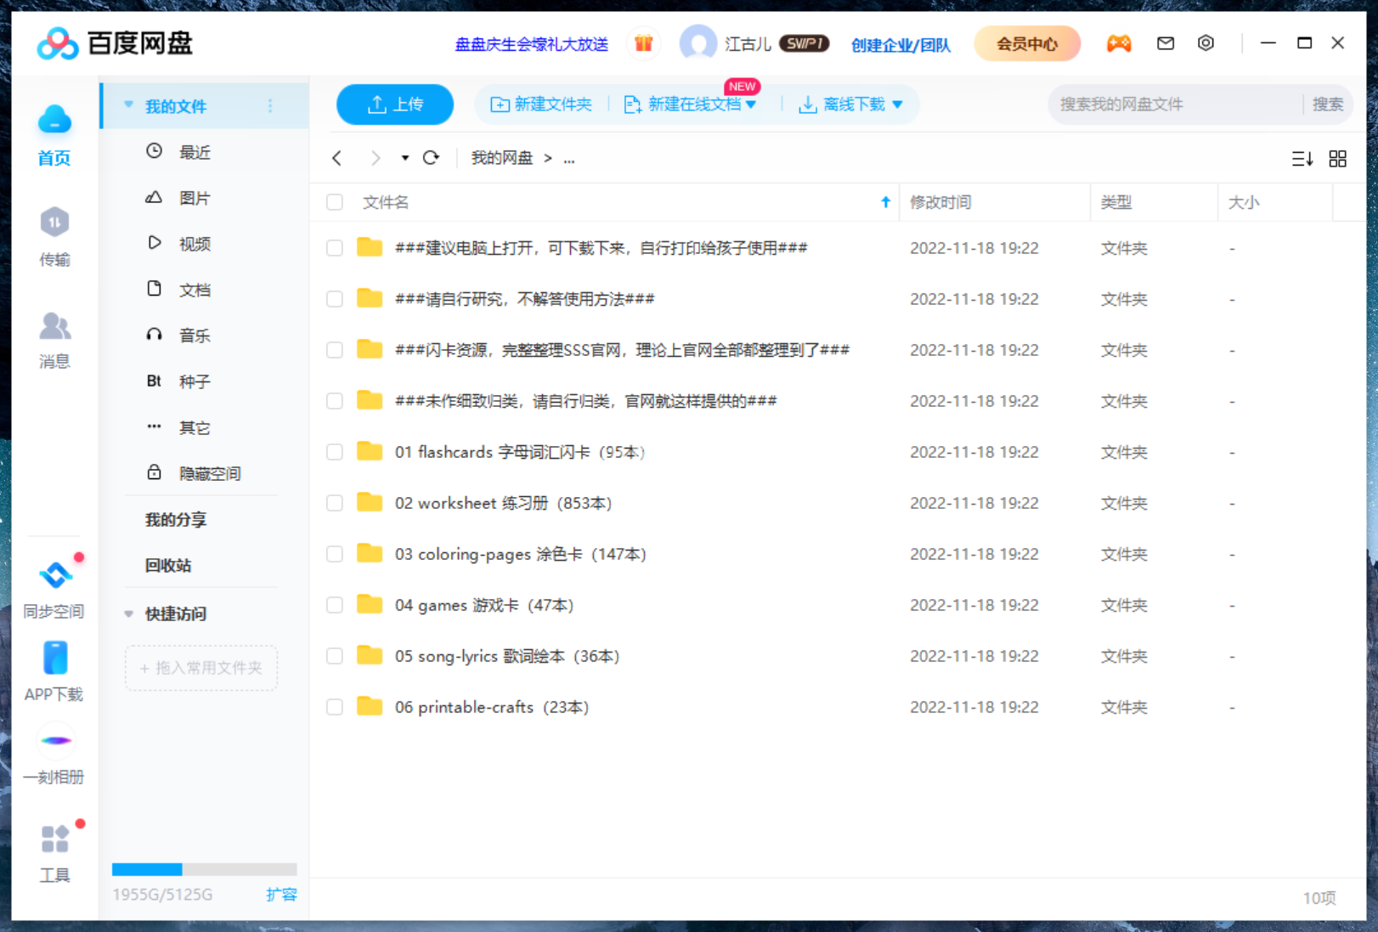Screen dimensions: 1378x932
Task: Click the 扩容 expand storage link
Action: click(x=281, y=895)
